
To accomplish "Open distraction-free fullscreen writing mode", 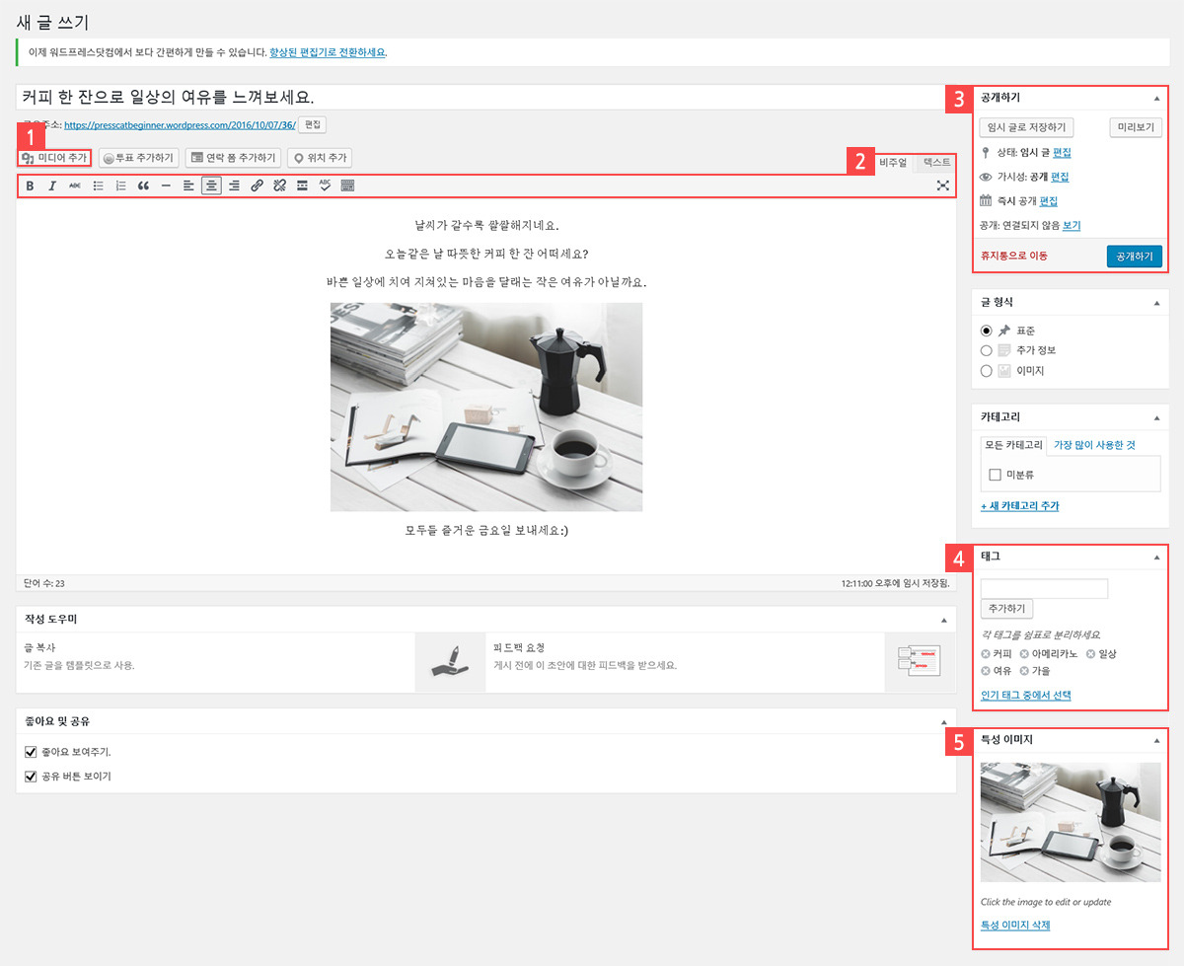I will (942, 186).
